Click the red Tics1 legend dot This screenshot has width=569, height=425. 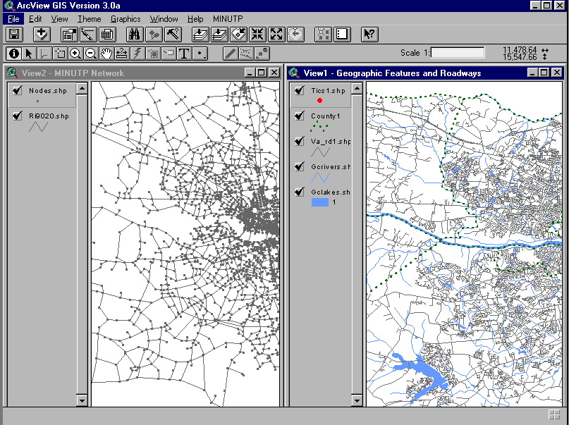tap(319, 101)
